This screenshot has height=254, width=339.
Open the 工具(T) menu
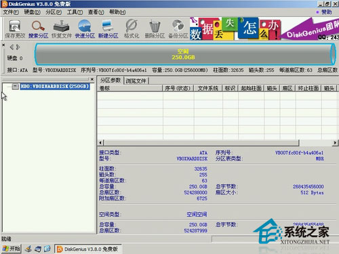(x=75, y=12)
